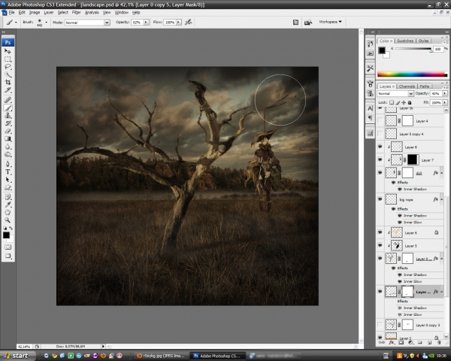Show Layer 4 visibility box

click(x=380, y=121)
